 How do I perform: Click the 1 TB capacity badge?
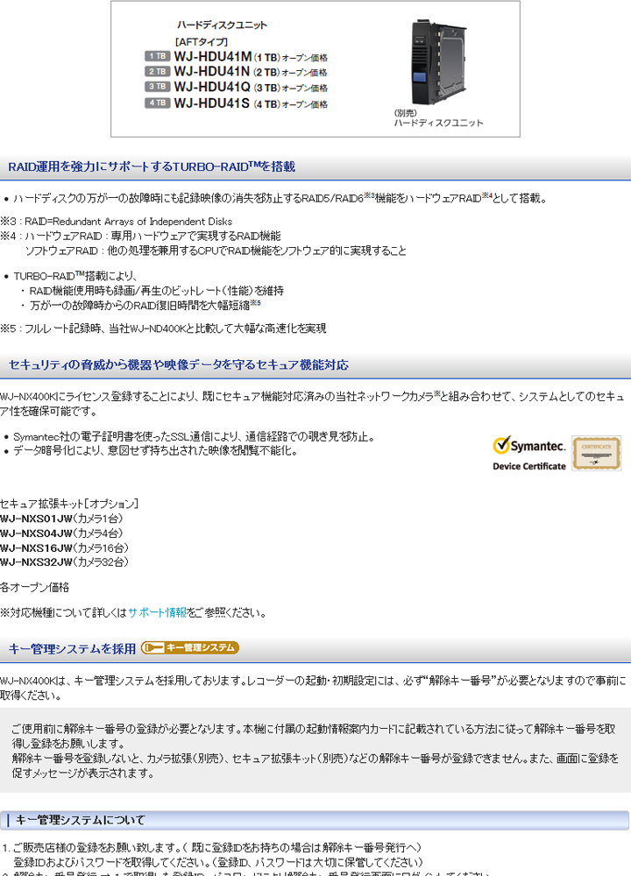coord(157,56)
